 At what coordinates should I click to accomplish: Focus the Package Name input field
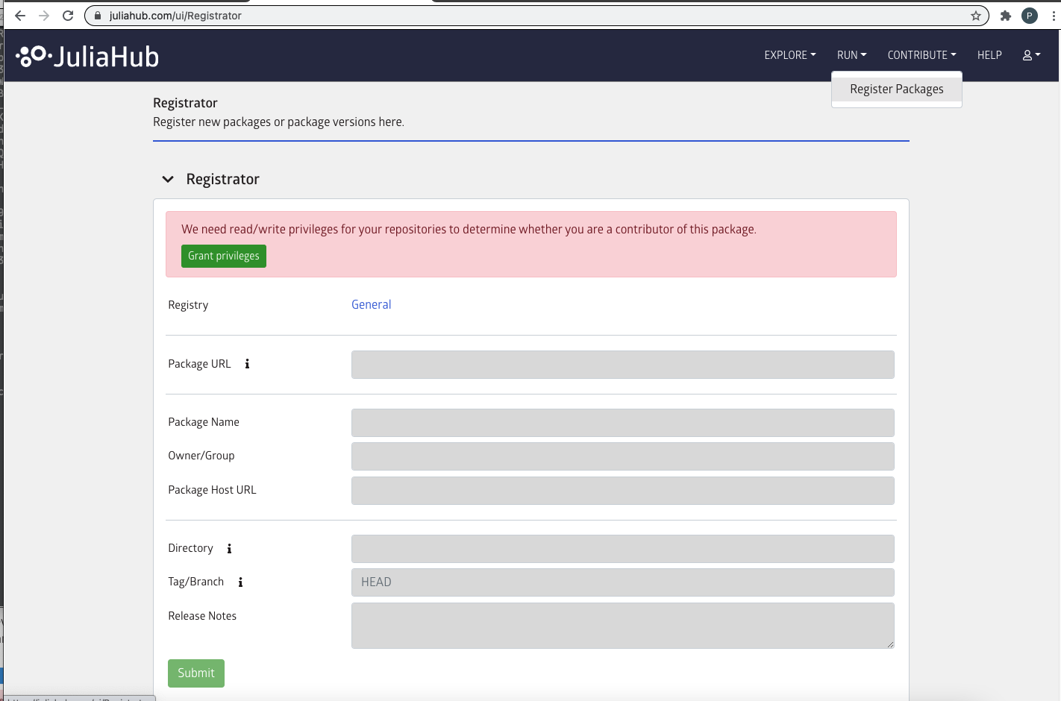pos(623,423)
